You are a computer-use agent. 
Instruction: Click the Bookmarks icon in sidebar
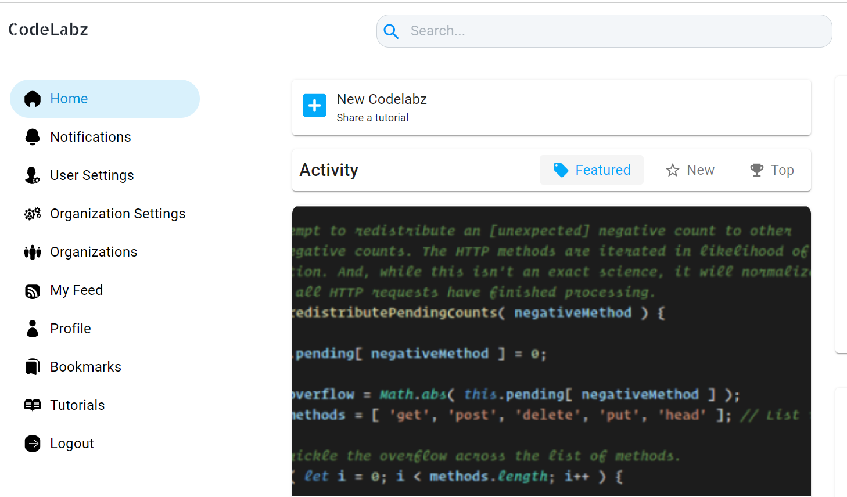33,366
